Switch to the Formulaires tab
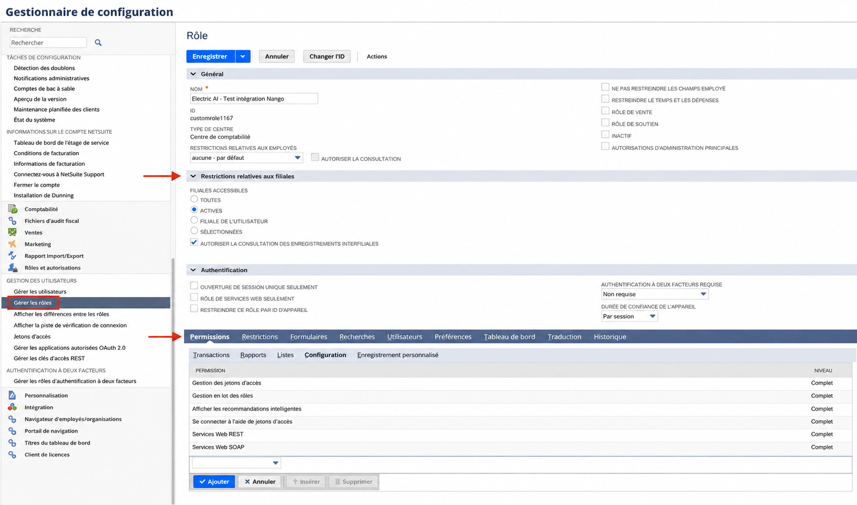Screen dimensions: 857x505 tap(309, 337)
